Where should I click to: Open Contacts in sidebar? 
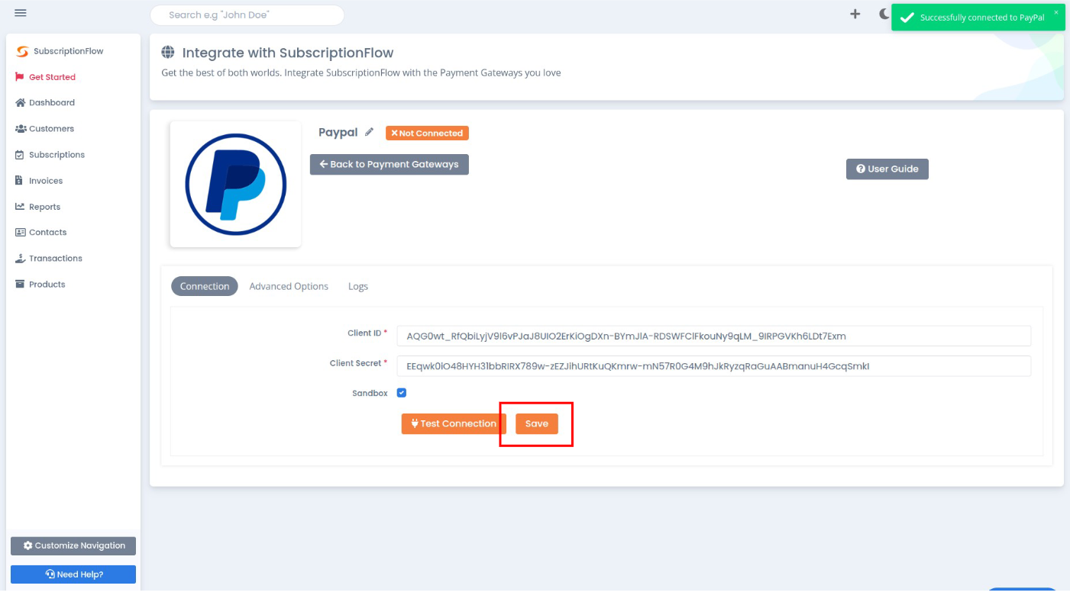[x=47, y=233]
